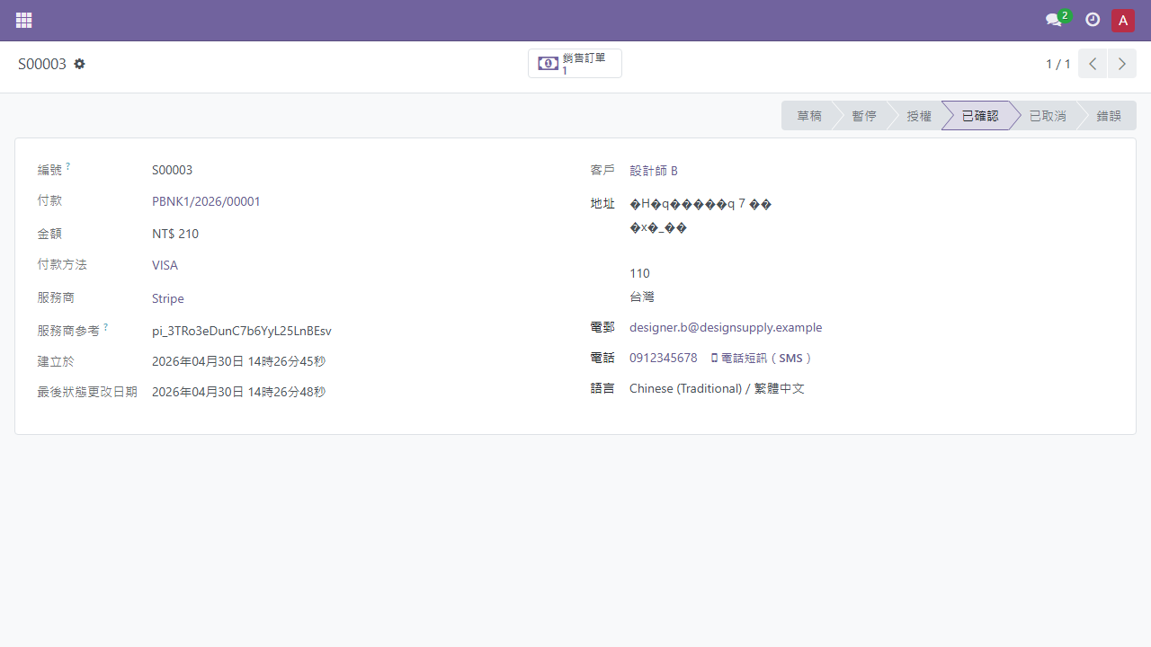Open customer link 設計師 B
Viewport: 1151px width, 647px height.
(654, 171)
